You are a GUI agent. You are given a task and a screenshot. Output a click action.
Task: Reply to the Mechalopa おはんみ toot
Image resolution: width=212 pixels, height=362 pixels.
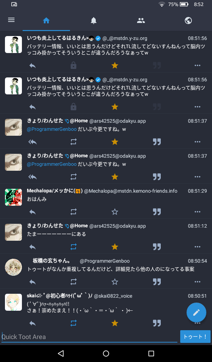coord(33,212)
